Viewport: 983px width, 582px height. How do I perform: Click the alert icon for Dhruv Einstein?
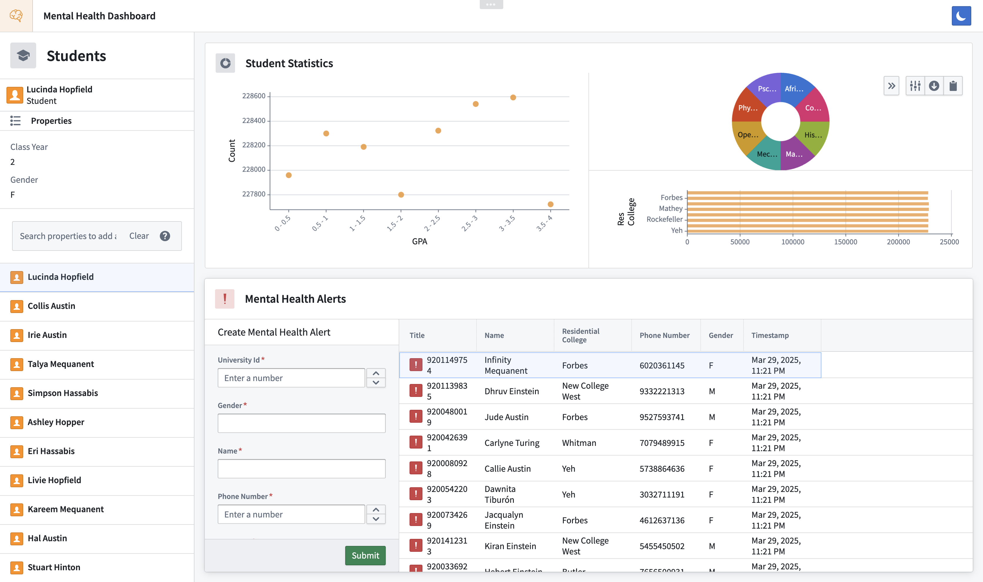pos(415,391)
